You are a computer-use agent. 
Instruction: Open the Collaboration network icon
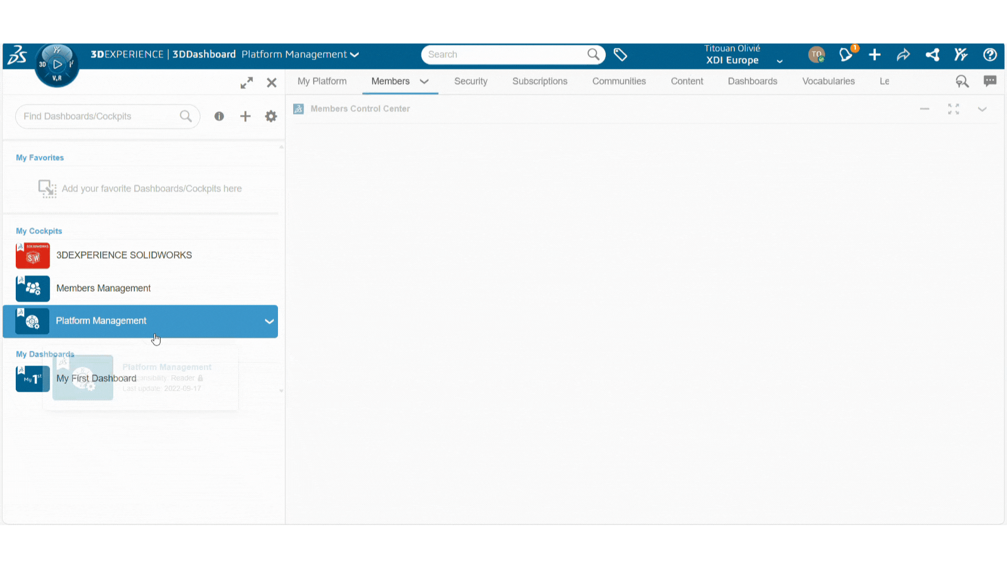click(x=932, y=55)
